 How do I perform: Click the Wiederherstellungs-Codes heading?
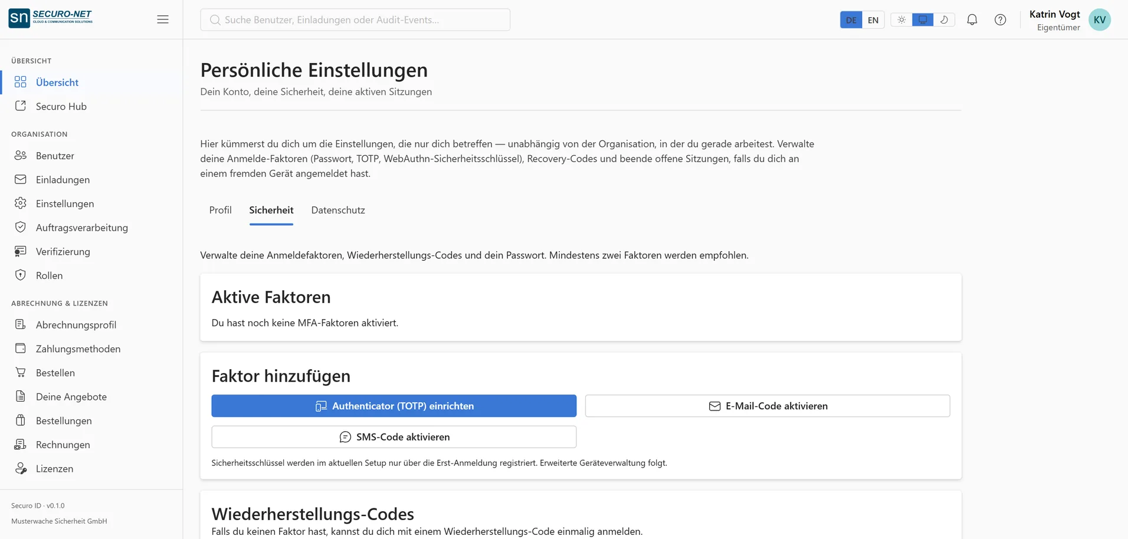[x=313, y=514]
